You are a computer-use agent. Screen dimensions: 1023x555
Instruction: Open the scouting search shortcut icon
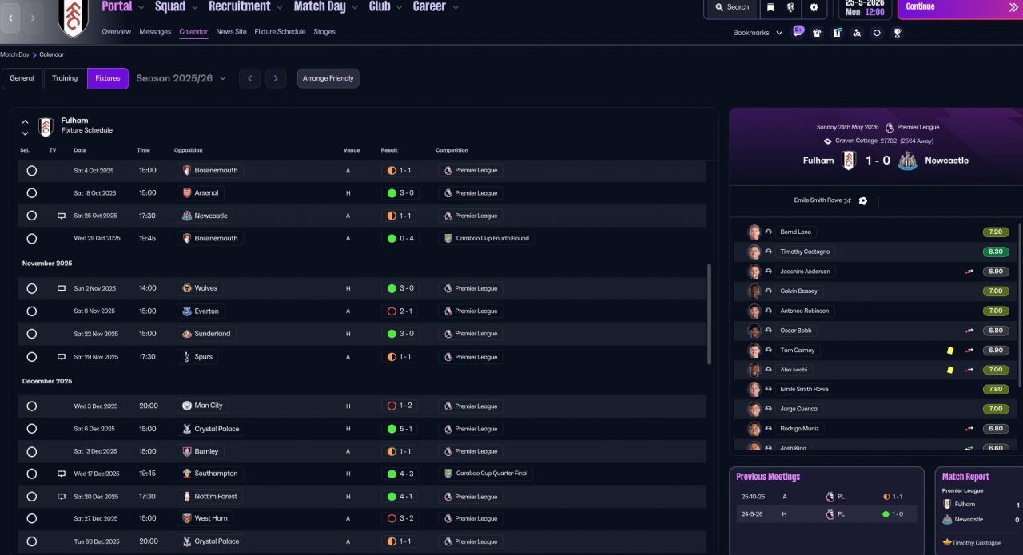pos(857,33)
